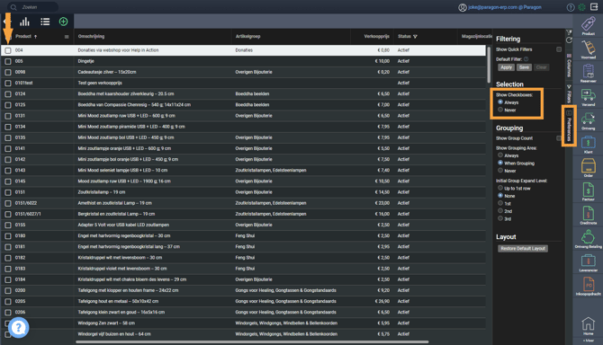Click the refresh icon above the Columns tab

[569, 40]
